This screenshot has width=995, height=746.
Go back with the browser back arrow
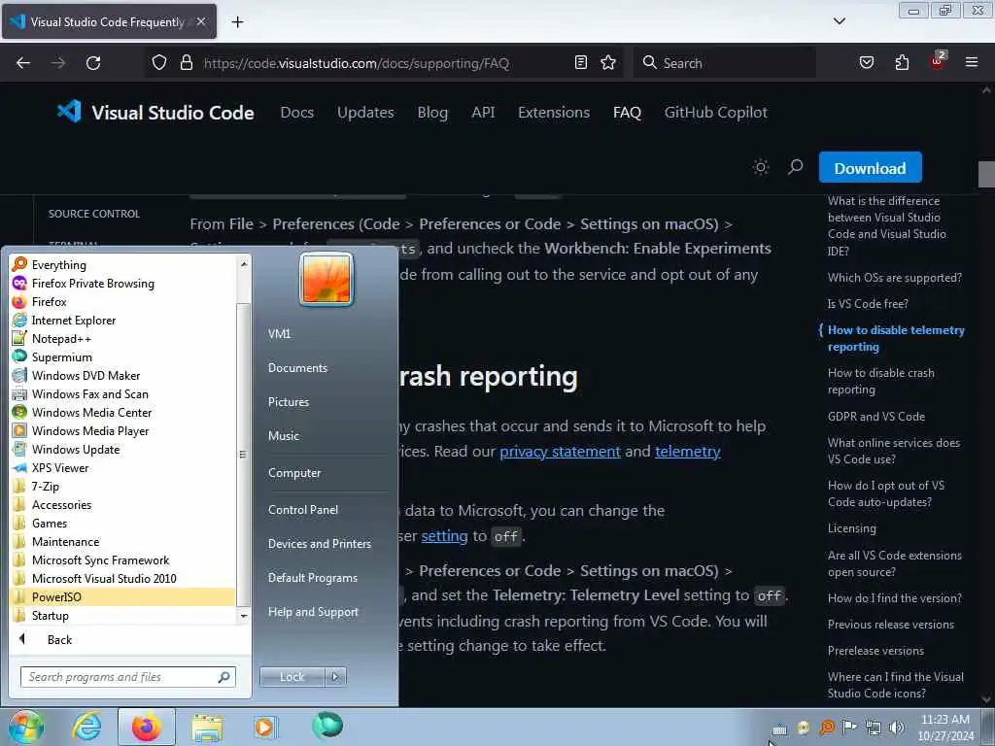[23, 63]
